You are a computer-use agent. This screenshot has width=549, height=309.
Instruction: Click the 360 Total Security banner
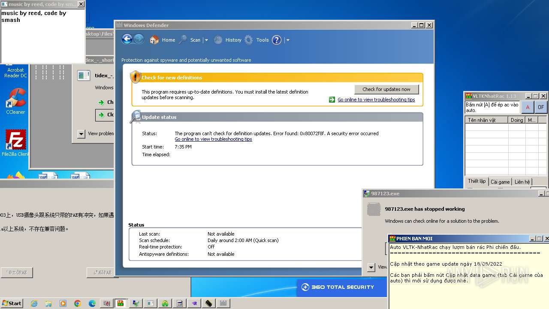341,287
